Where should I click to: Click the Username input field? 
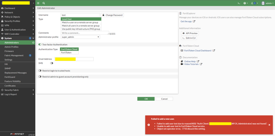pos(80,15)
